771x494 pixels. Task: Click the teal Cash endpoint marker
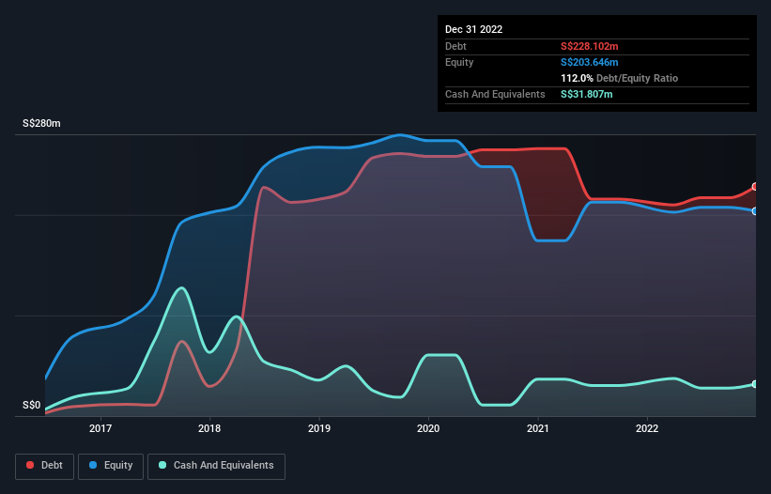tap(755, 384)
